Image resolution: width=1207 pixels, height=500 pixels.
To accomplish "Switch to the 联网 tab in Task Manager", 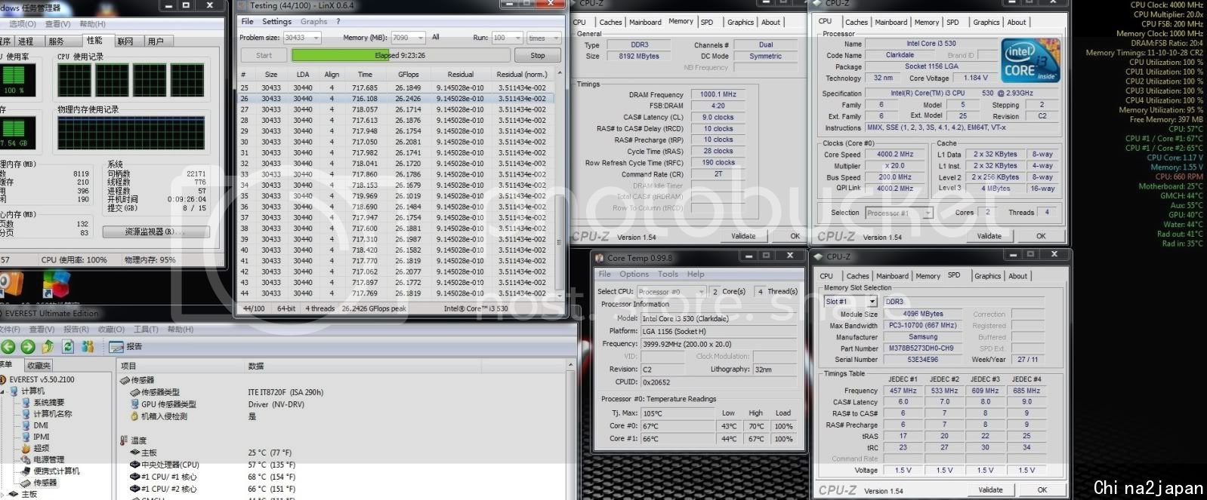I will point(125,41).
